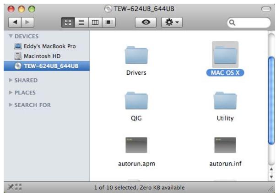Click the scroll down arrow
This screenshot has width=276, height=193.
[x=271, y=176]
